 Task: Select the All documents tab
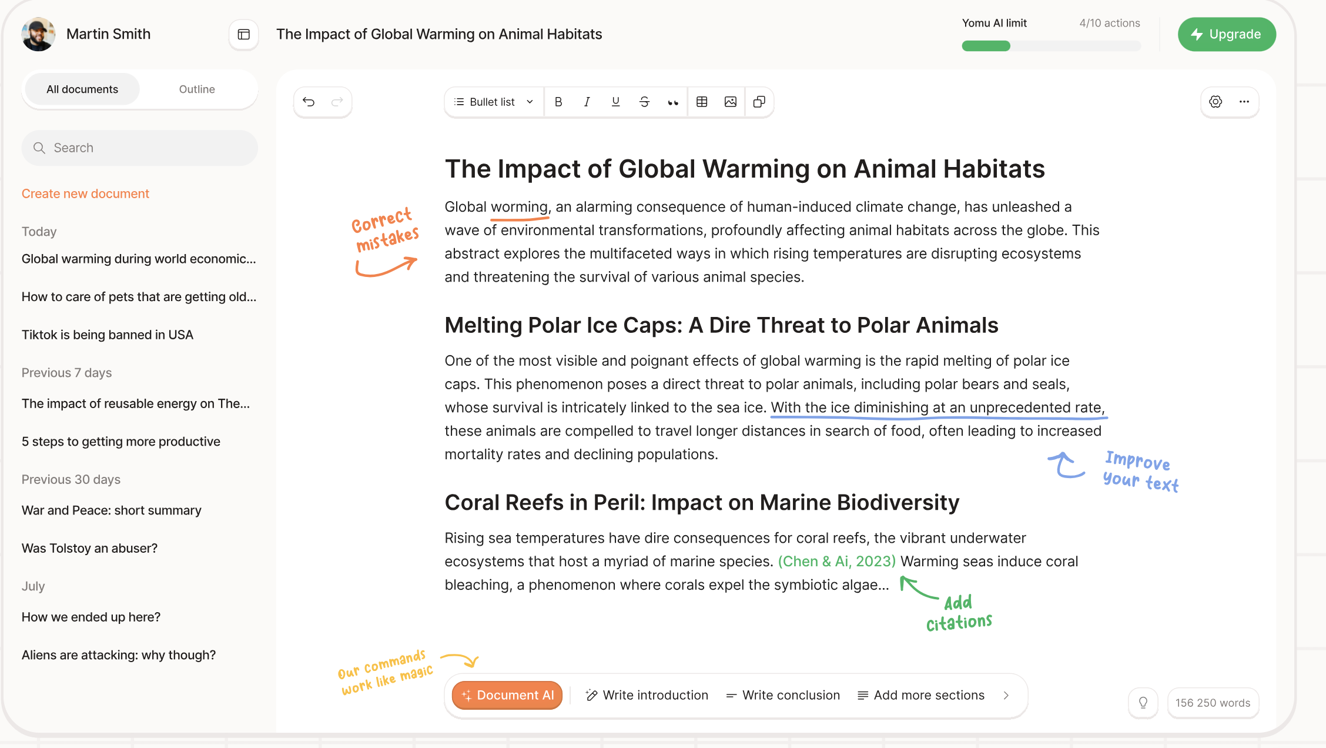click(82, 89)
